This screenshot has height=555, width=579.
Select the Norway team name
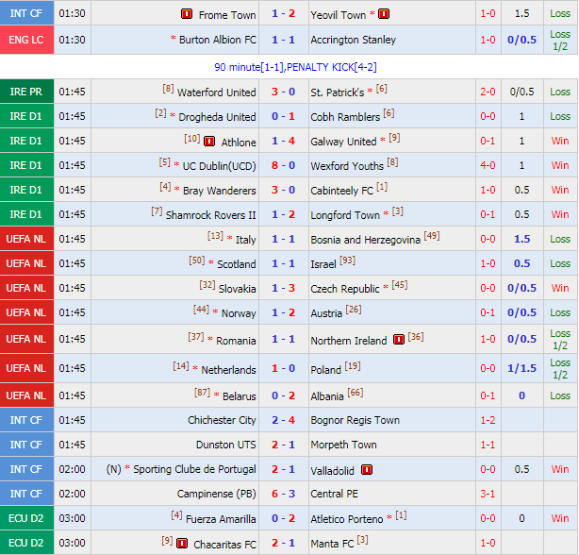(239, 313)
